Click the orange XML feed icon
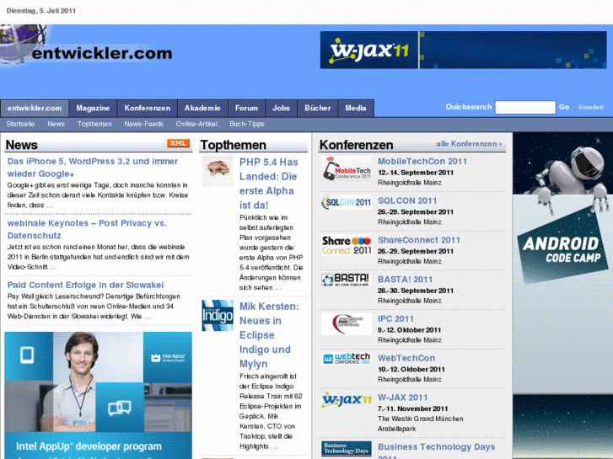The width and height of the screenshot is (613, 459). [178, 143]
